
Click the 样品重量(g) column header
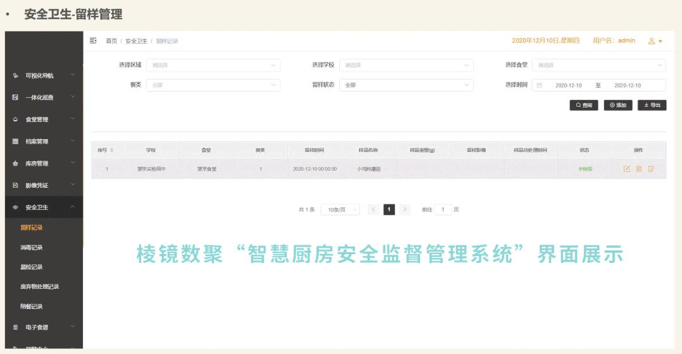click(x=422, y=150)
